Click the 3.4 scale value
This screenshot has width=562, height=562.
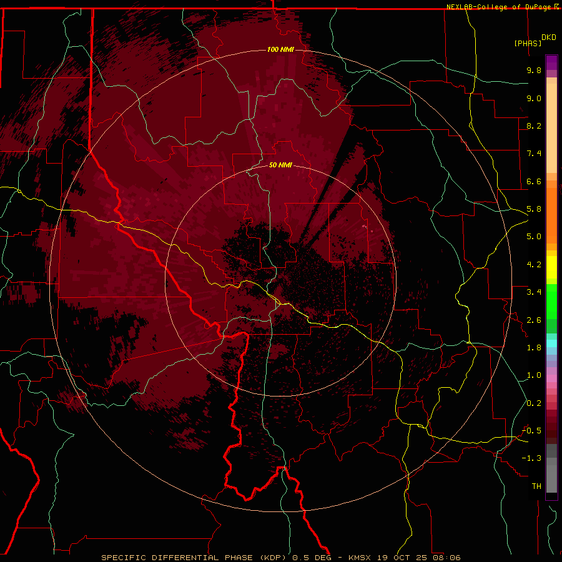tap(534, 292)
